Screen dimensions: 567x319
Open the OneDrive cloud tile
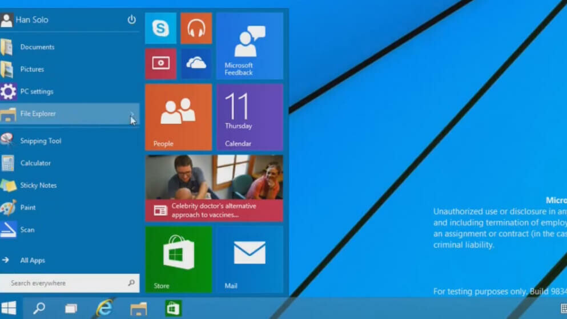click(196, 63)
